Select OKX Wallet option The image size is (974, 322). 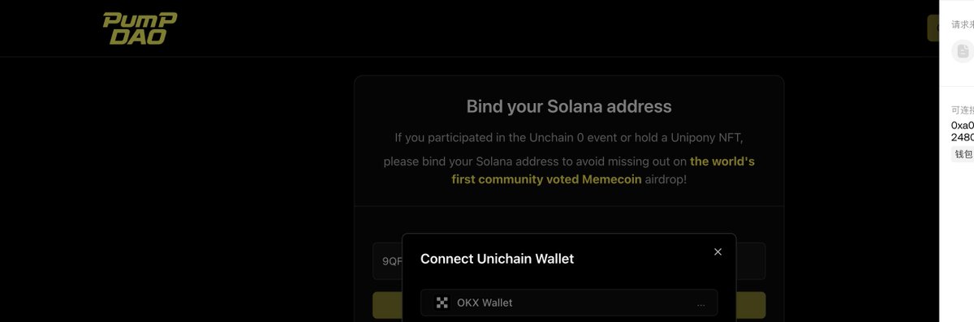tap(569, 303)
